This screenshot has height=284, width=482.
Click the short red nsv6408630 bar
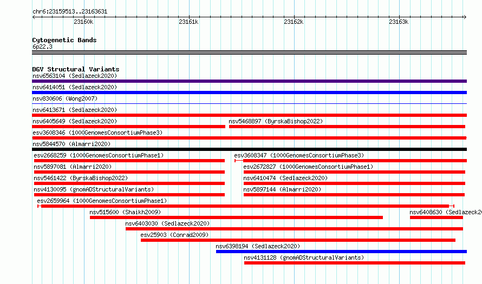click(436, 217)
